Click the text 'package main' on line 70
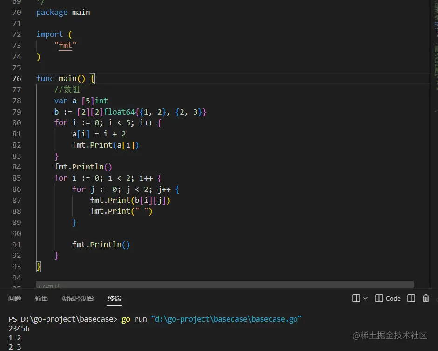The width and height of the screenshot is (438, 351). [x=63, y=12]
